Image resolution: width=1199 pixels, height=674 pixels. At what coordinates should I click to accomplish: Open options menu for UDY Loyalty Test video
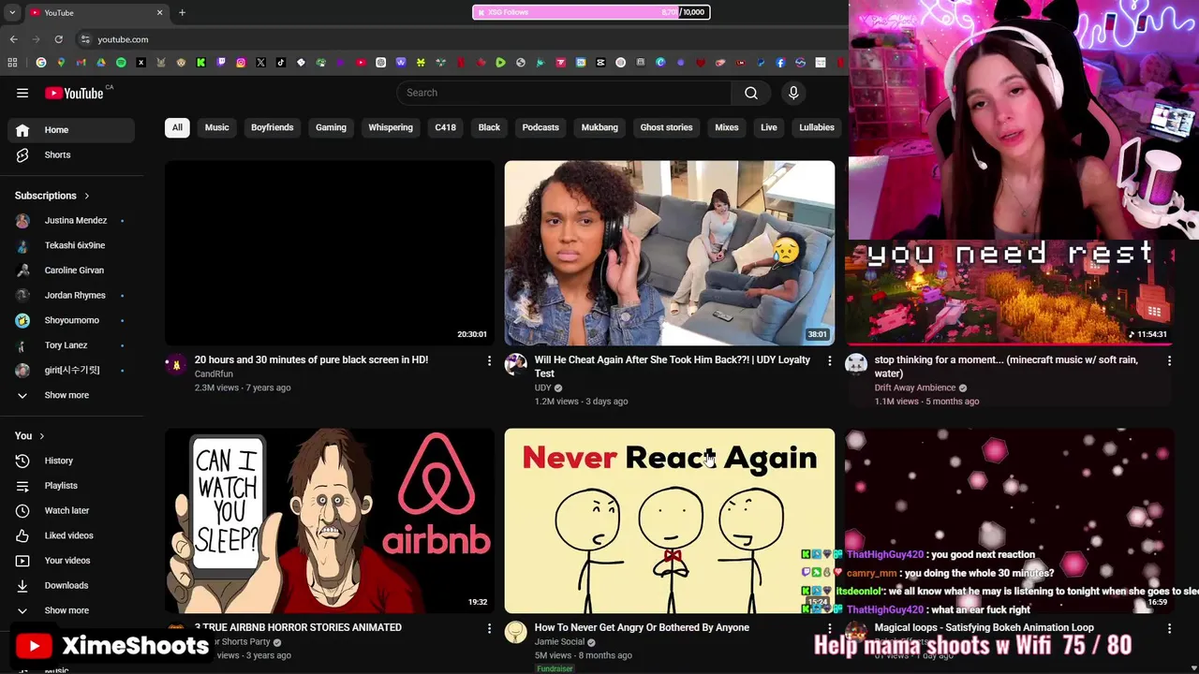tap(829, 360)
